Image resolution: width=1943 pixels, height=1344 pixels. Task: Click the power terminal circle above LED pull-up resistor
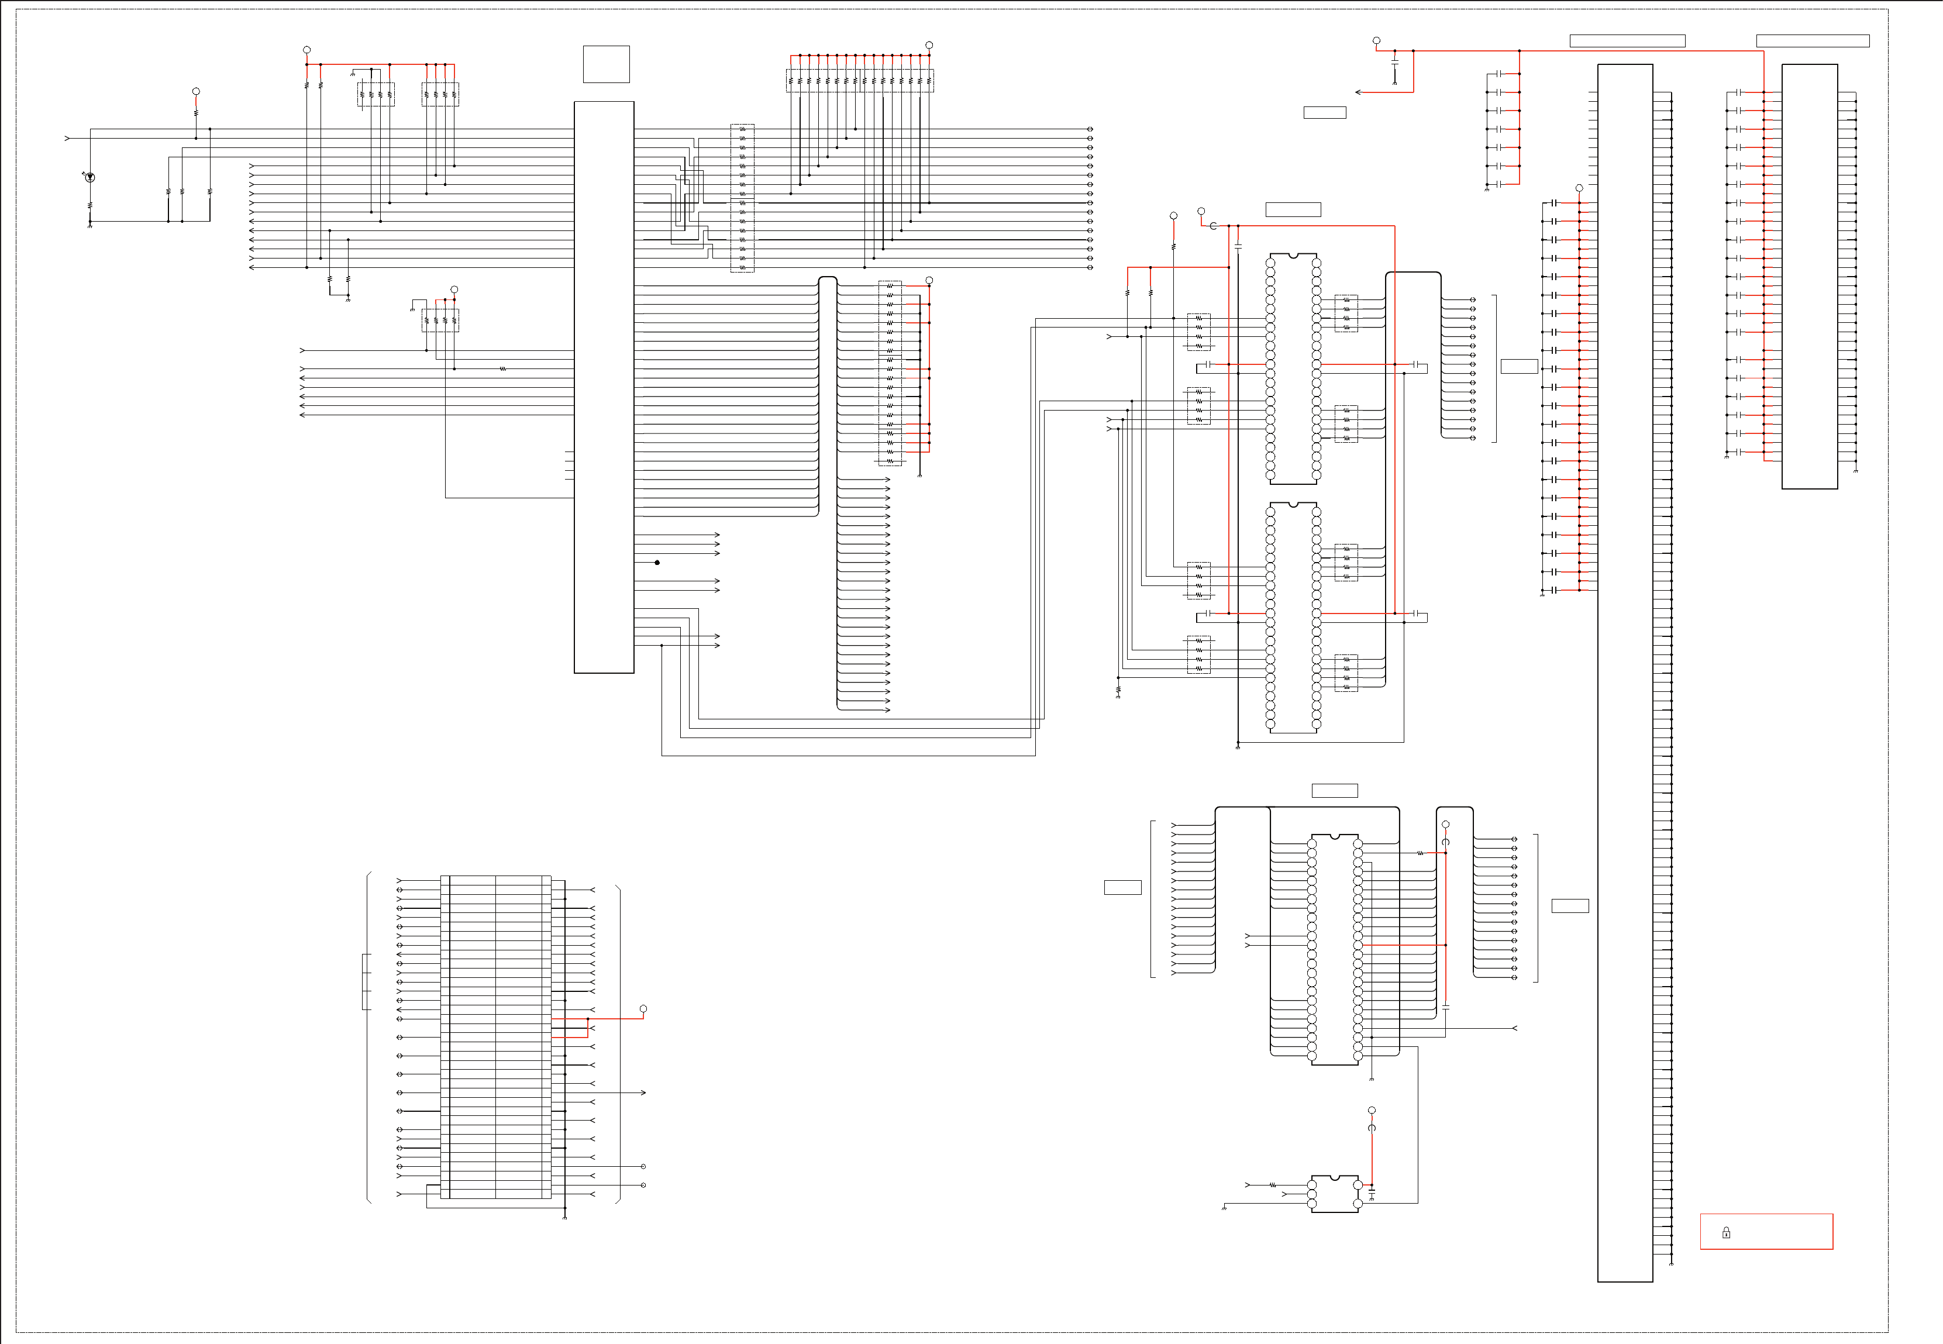pyautogui.click(x=197, y=91)
